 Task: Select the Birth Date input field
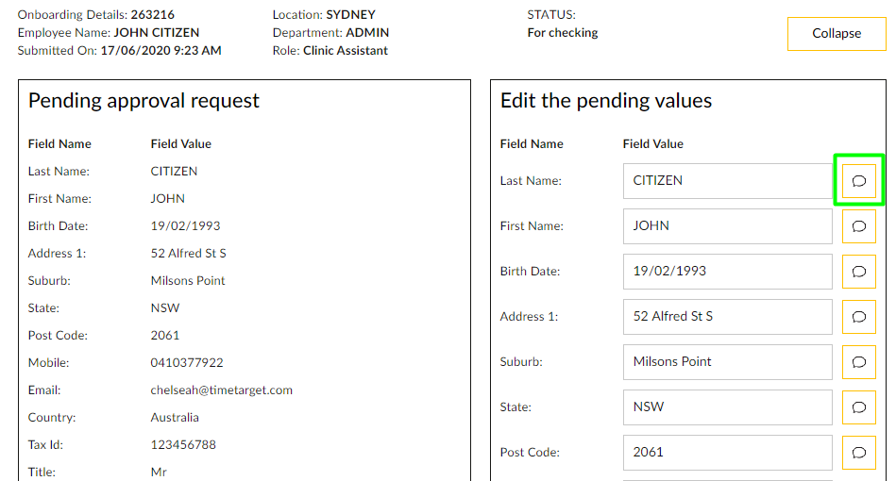pos(727,272)
